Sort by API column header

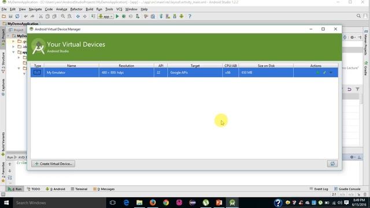(161, 65)
